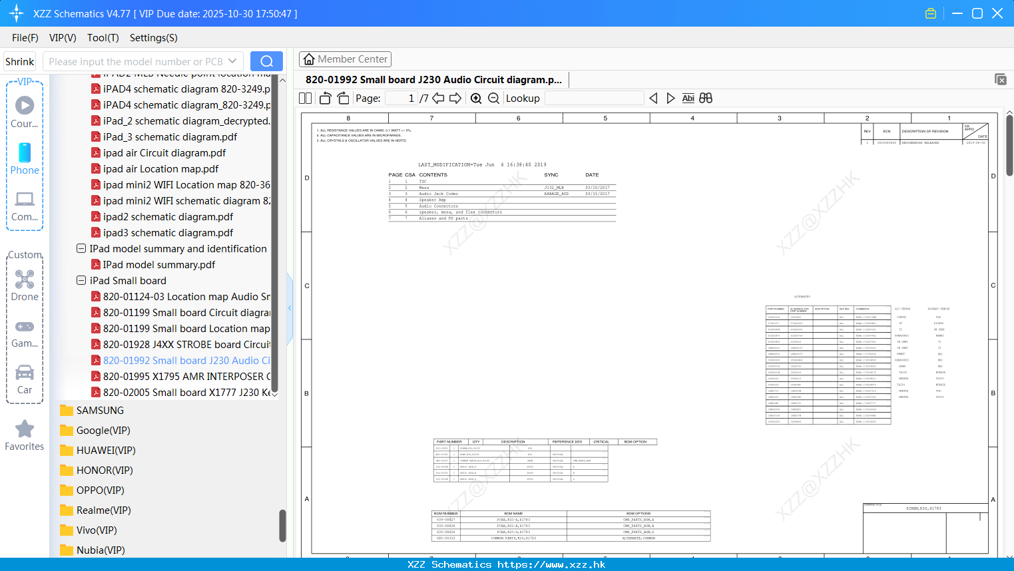Open the VIP(V) menu
Screen dimensions: 1014x571
pos(63,38)
